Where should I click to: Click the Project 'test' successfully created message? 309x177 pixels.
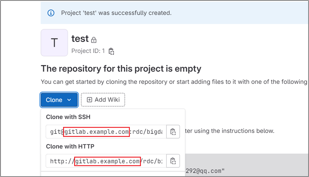click(x=116, y=13)
